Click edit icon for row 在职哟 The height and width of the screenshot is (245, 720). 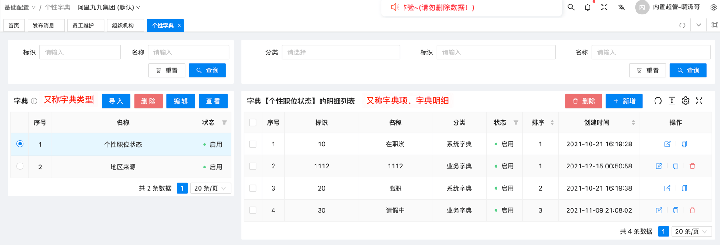click(x=667, y=144)
